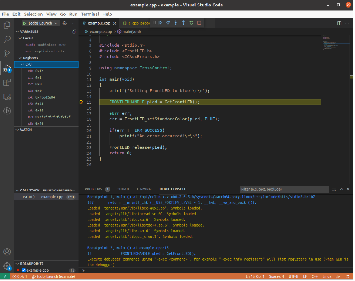Toggle the split editor layout button

click(x=339, y=23)
